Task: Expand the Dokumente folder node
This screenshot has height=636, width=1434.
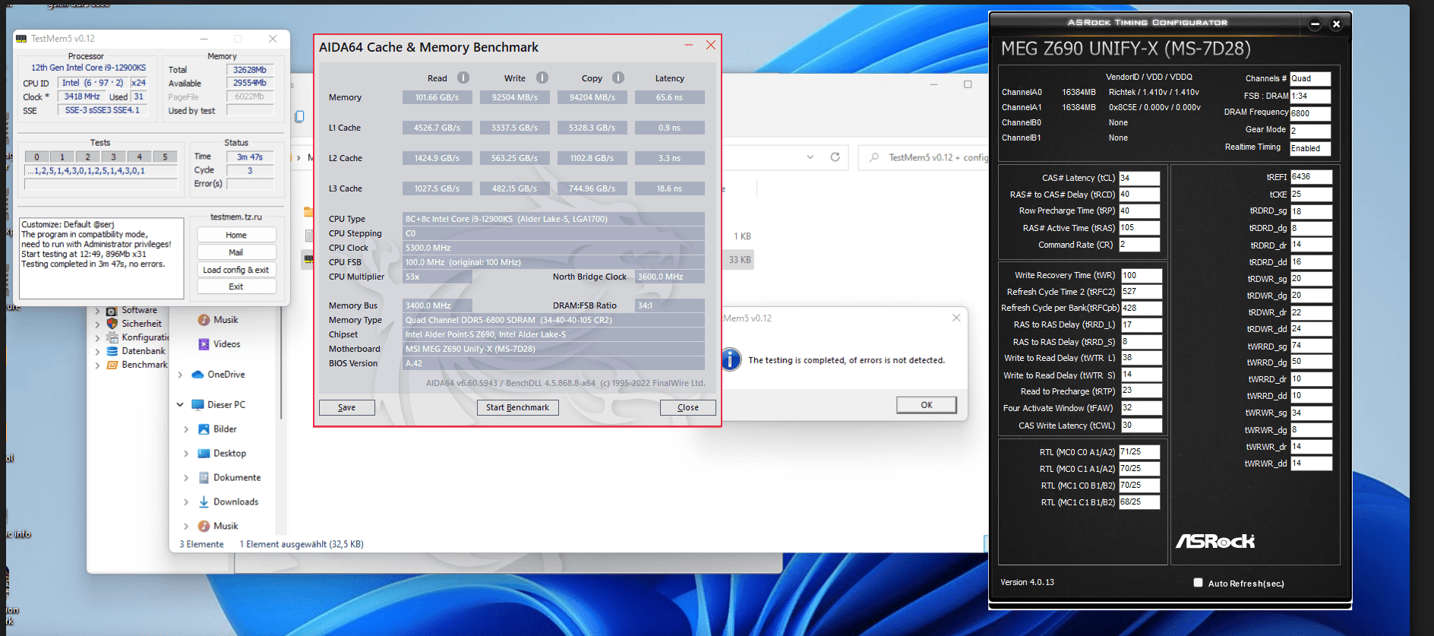Action: pyautogui.click(x=186, y=478)
